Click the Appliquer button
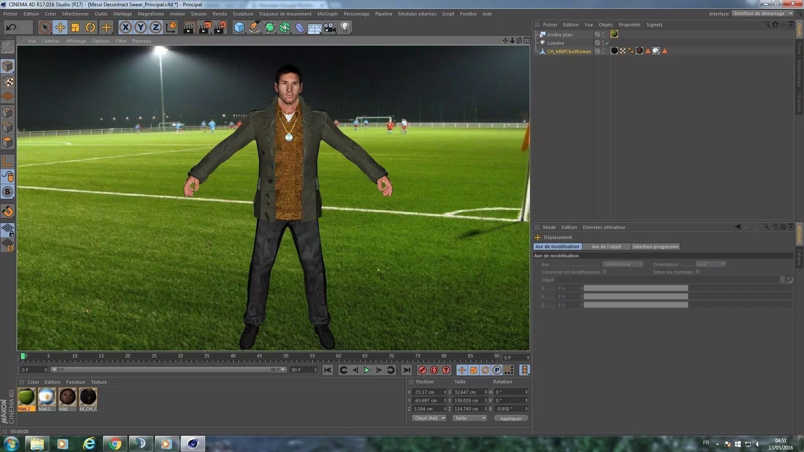Screen dimensions: 804x452 [x=511, y=419]
